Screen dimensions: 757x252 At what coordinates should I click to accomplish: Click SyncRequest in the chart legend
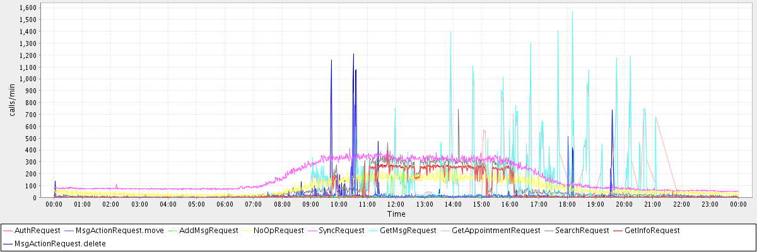[x=342, y=231]
